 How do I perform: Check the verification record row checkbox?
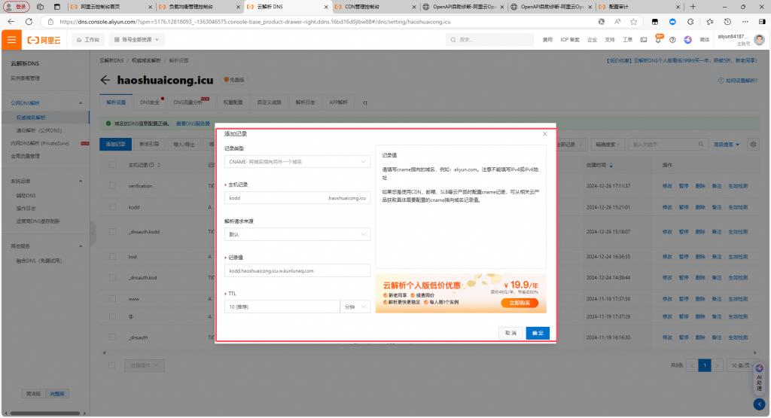click(x=113, y=185)
